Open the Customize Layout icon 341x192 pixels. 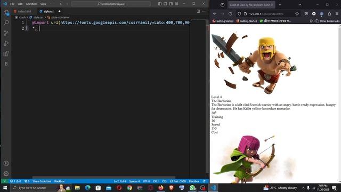coord(176,4)
